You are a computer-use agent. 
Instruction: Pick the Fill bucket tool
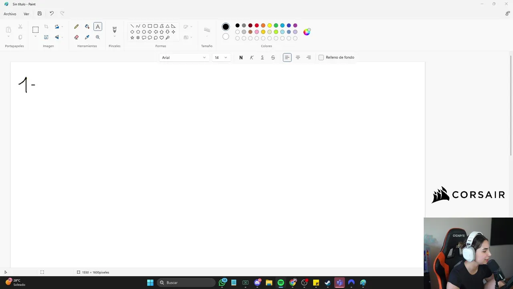click(x=87, y=26)
